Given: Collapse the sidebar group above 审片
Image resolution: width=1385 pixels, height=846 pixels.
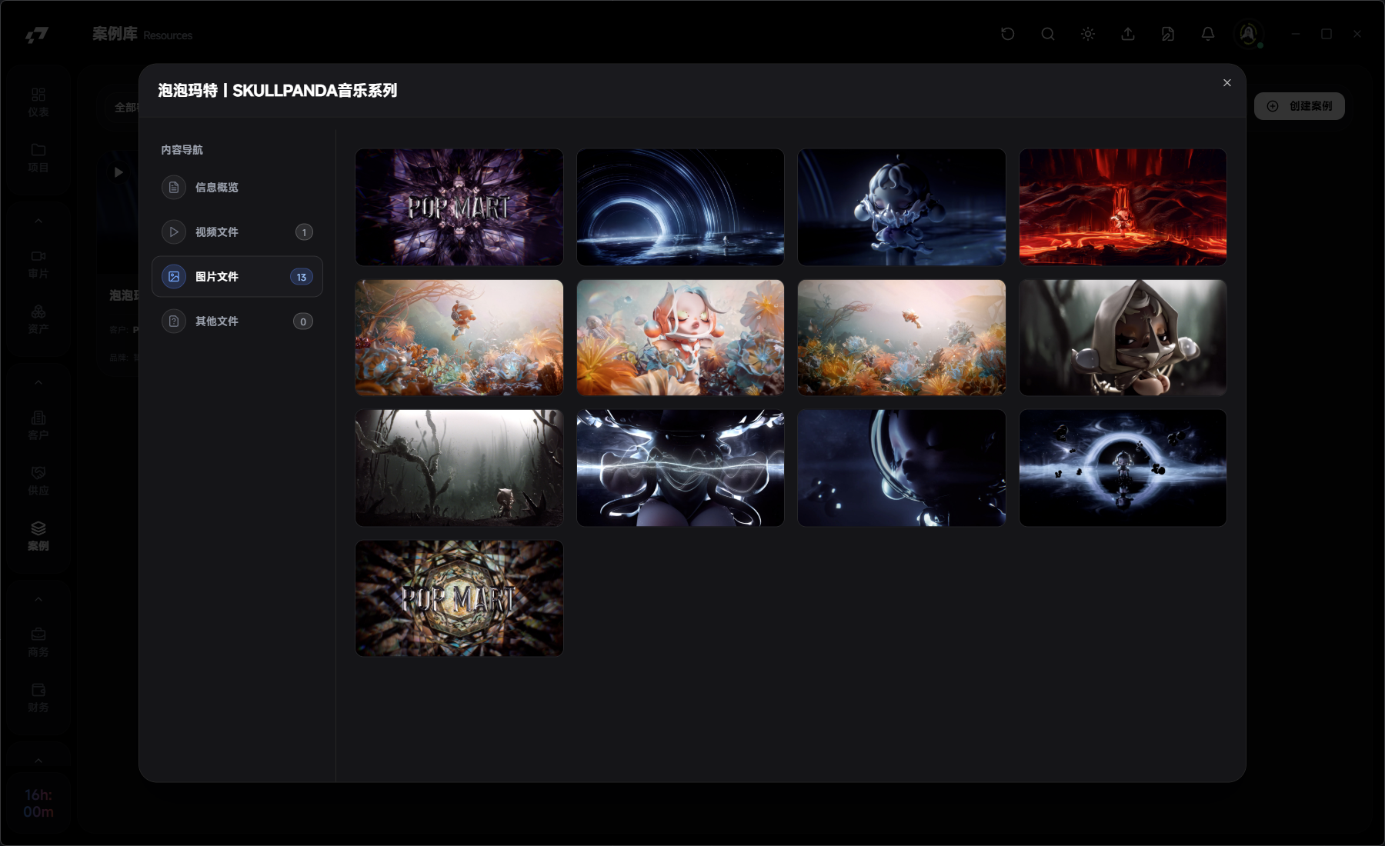Looking at the screenshot, I should tap(38, 221).
